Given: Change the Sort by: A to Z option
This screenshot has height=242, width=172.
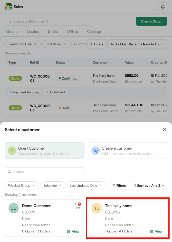Looking at the screenshot, I should [x=149, y=185].
